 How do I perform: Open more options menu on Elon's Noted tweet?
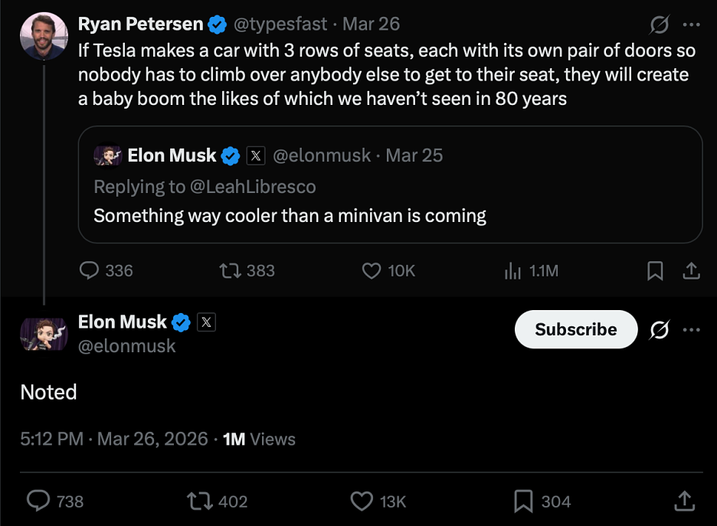(691, 329)
